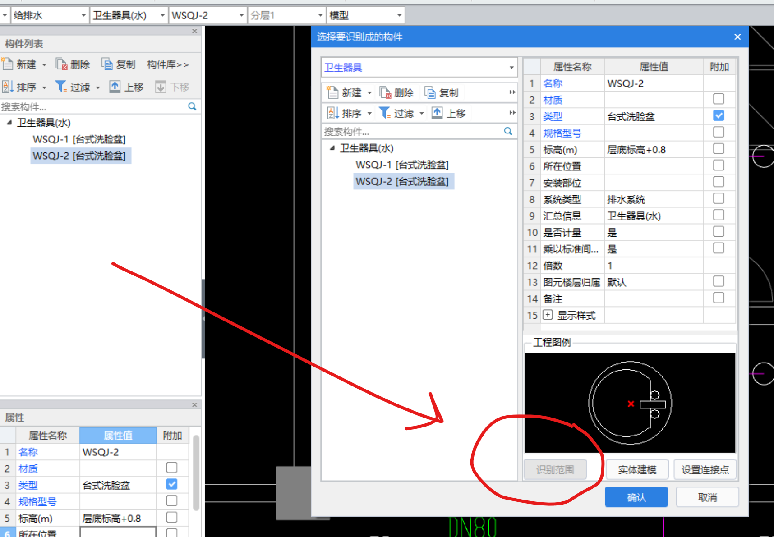Click Delete icon in dialog toolbar

(385, 92)
